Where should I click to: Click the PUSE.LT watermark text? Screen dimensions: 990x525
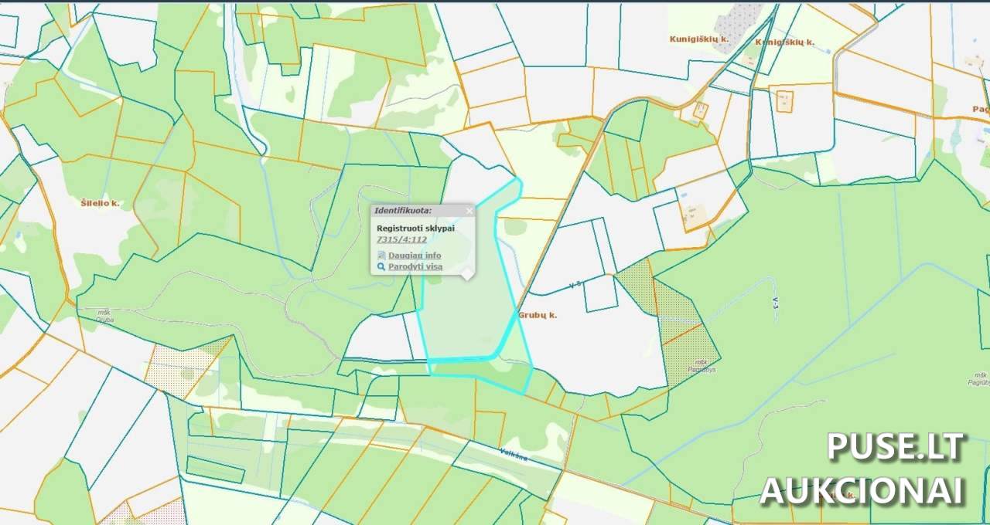[x=895, y=447]
